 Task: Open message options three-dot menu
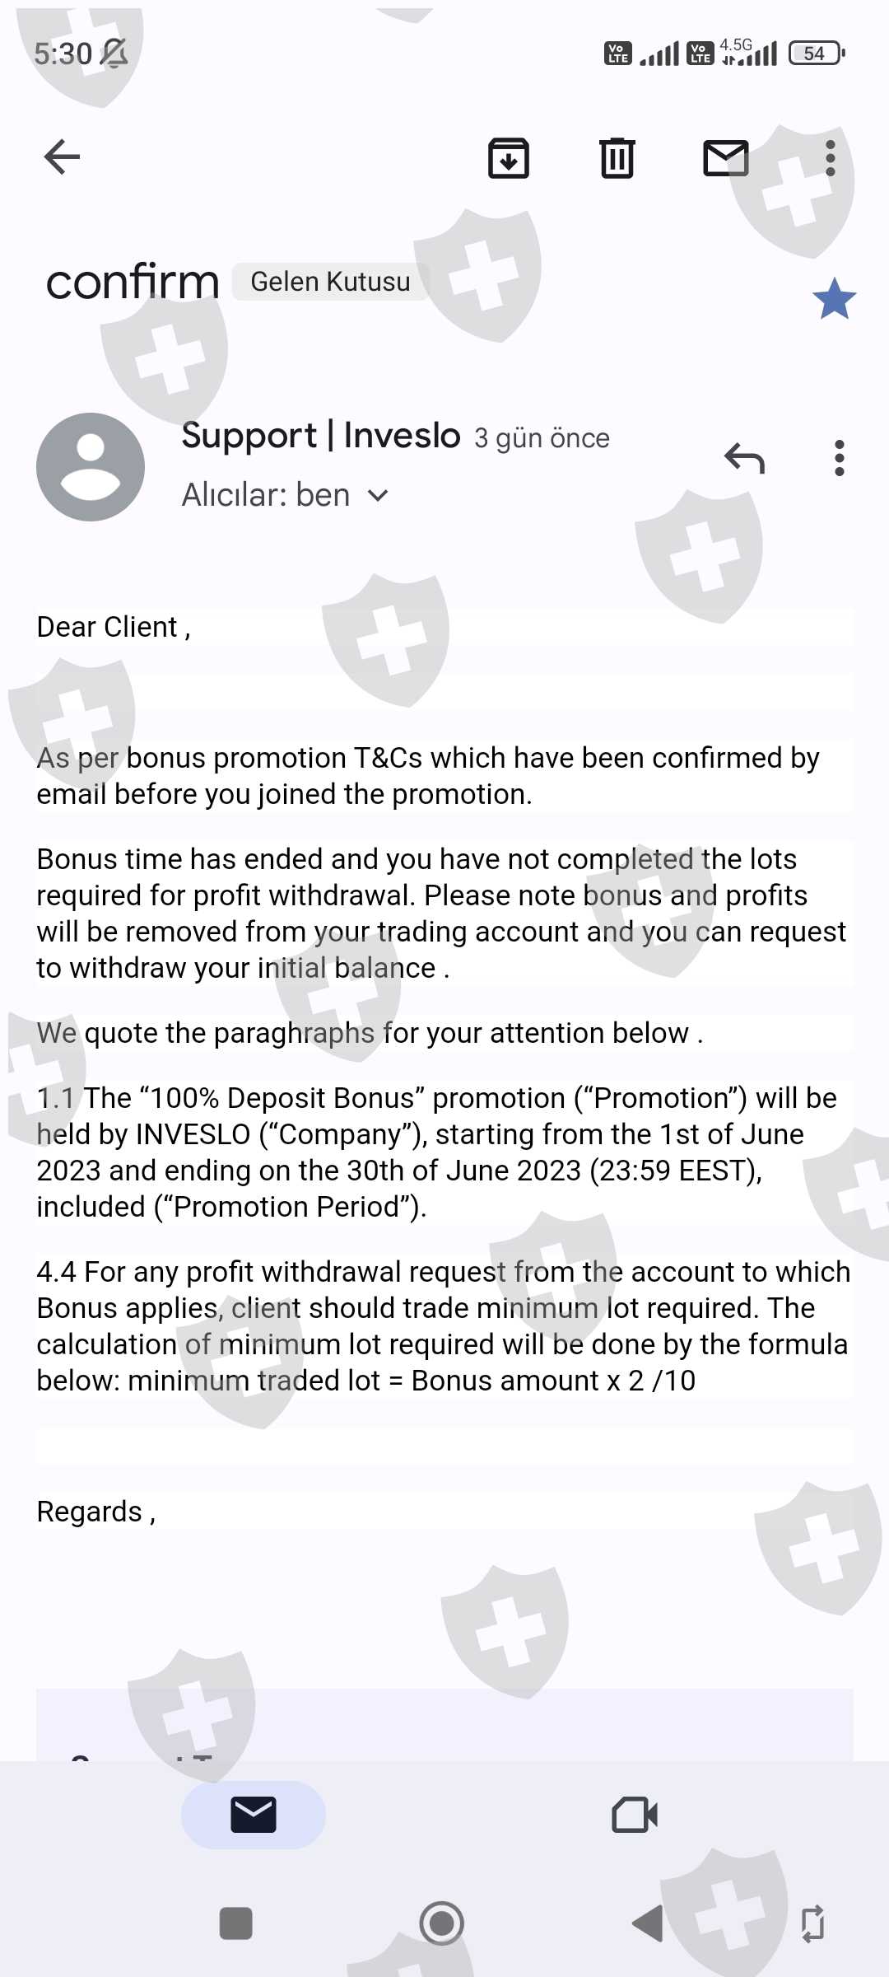point(839,458)
